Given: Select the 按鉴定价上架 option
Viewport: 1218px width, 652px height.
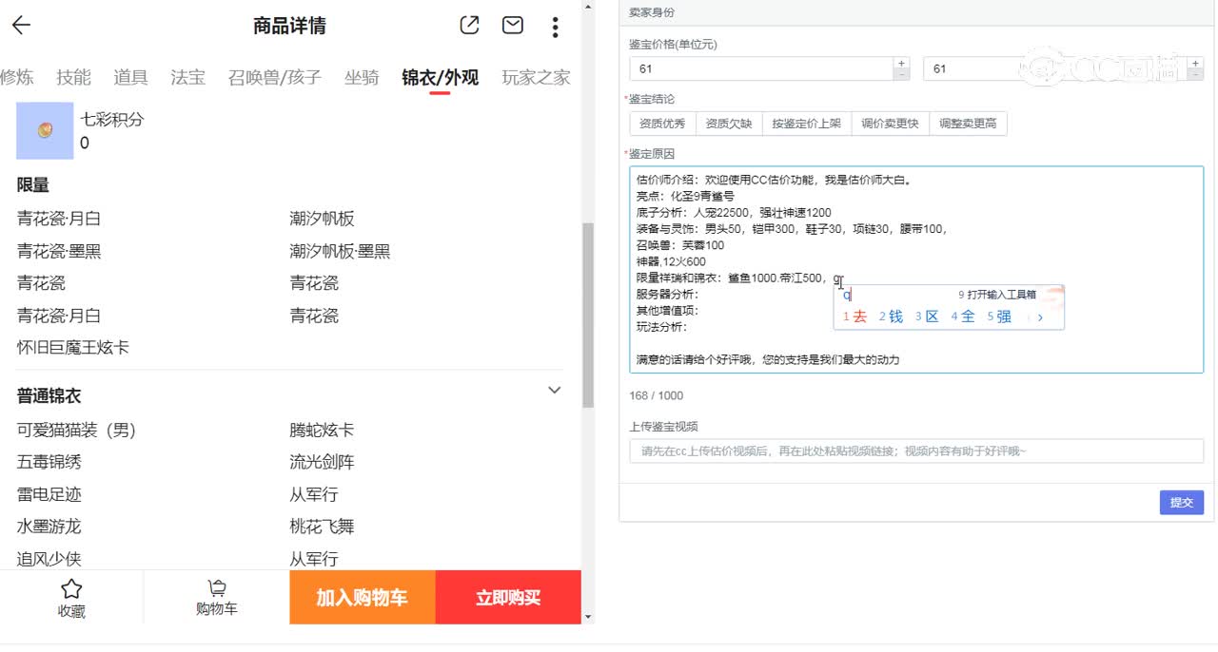Looking at the screenshot, I should tap(806, 123).
